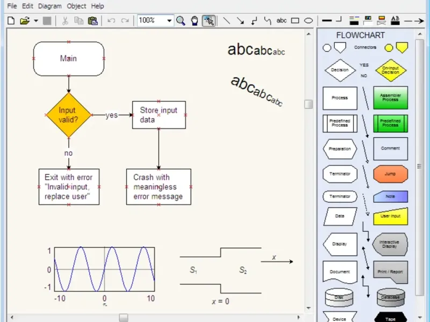Pick the grey Database cylinder template
The height and width of the screenshot is (322, 430).
[x=391, y=297]
